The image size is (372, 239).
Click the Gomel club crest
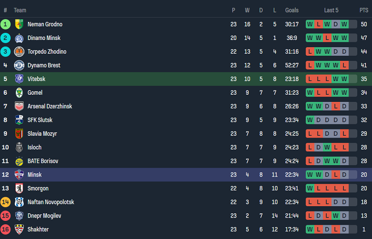pos(19,93)
